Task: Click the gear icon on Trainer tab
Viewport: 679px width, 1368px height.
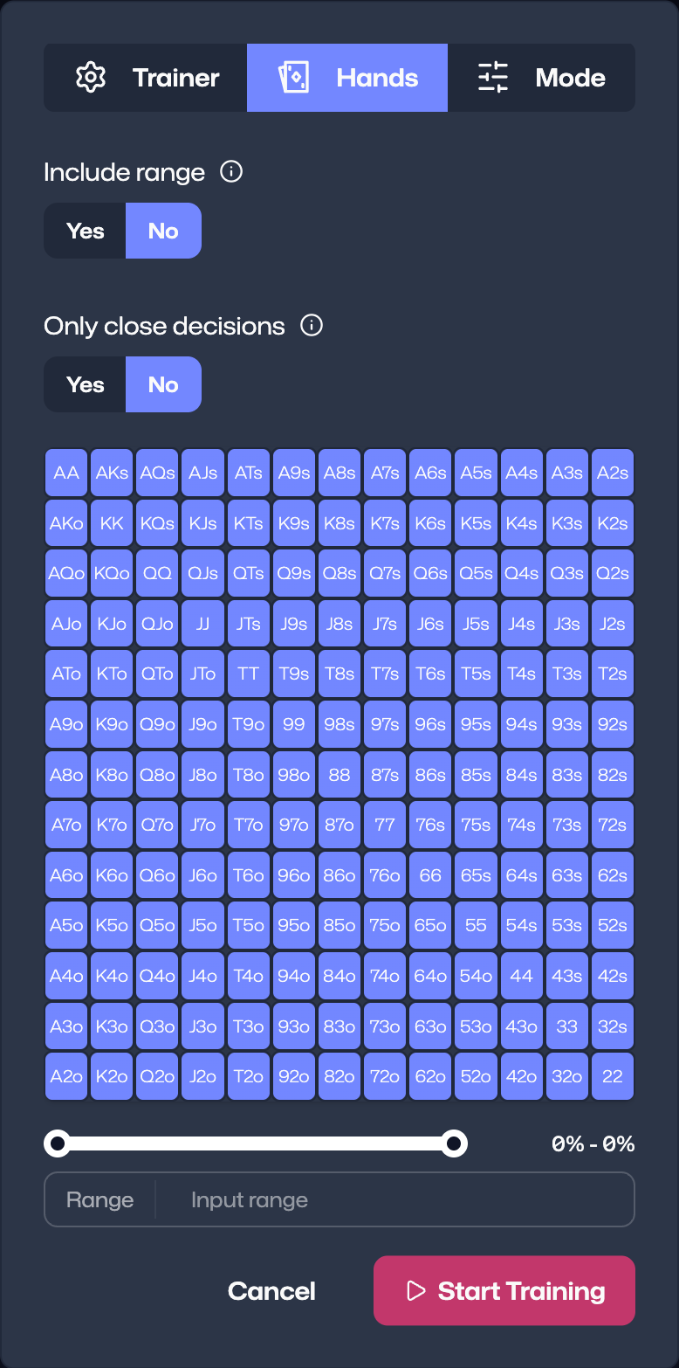Action: click(x=91, y=78)
